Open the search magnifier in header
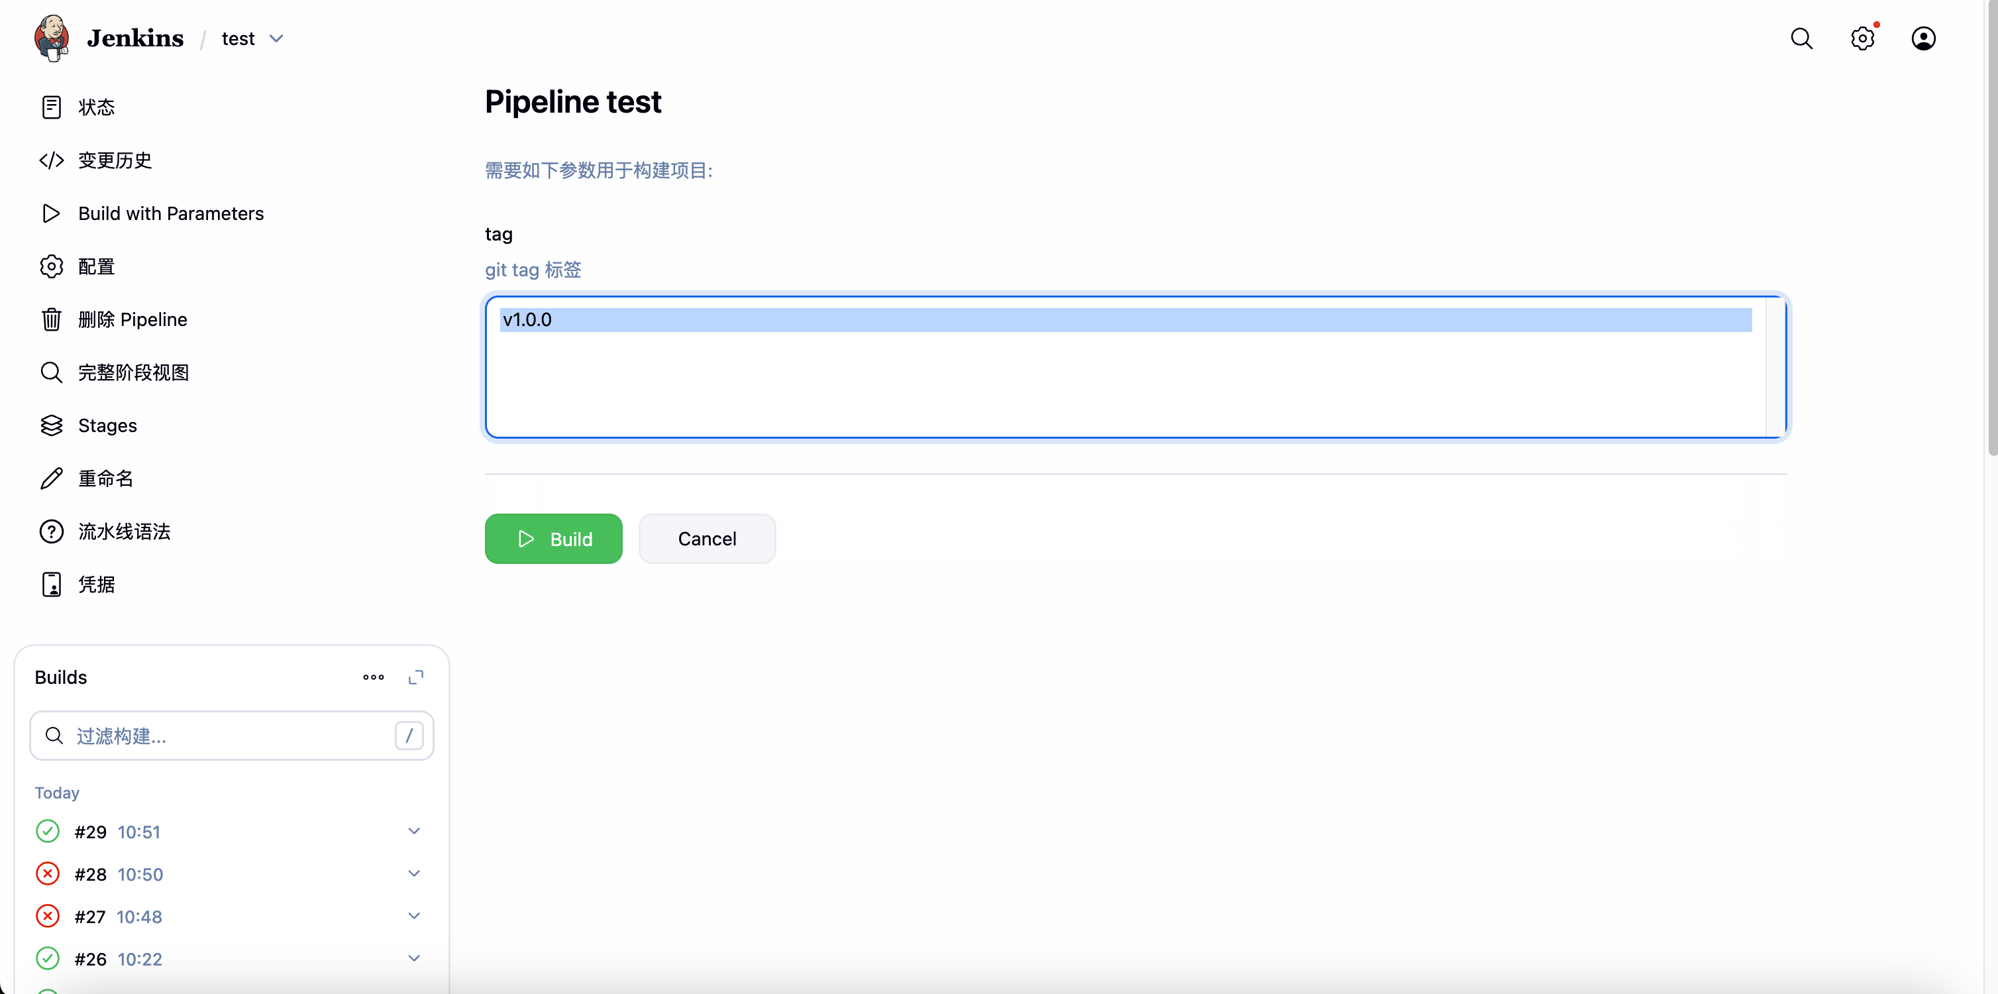The width and height of the screenshot is (1998, 994). pos(1801,38)
